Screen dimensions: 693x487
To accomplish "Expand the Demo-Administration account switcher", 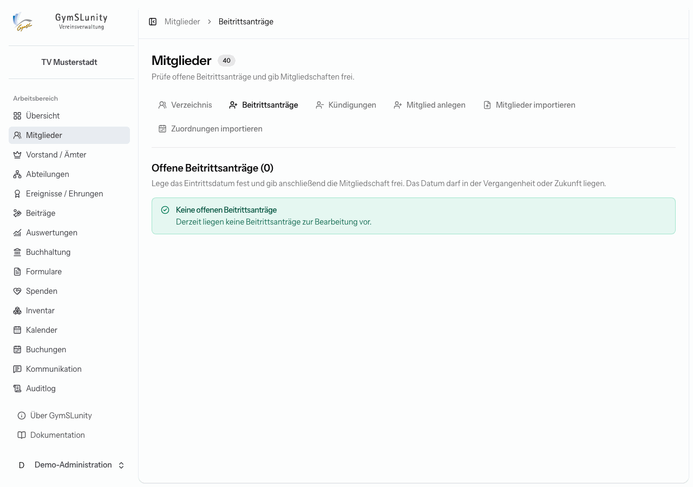I will coord(69,465).
